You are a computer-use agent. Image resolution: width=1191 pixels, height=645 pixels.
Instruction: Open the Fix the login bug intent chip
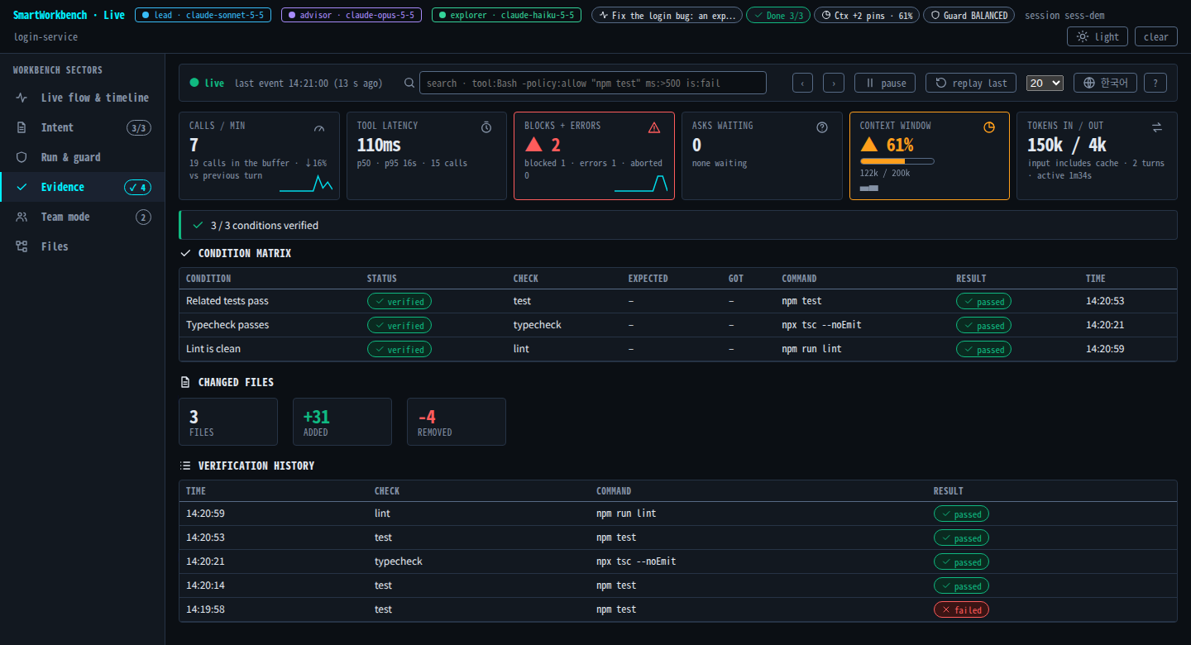click(x=667, y=15)
